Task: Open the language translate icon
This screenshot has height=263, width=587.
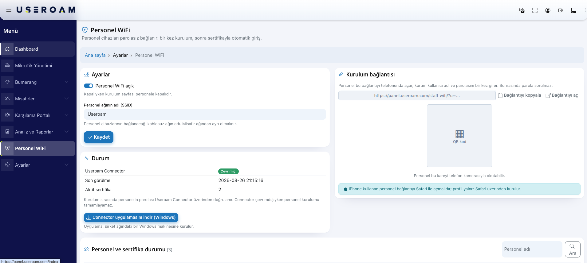Action: [x=522, y=10]
